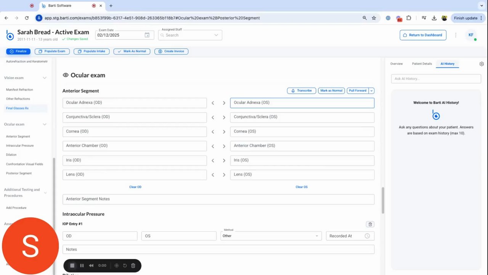Delete IOP Entry #1 with trash icon

point(370,224)
